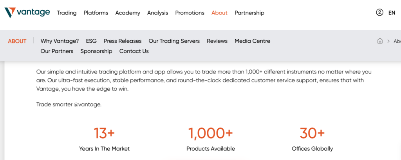Open the Sponsorship page
The image size is (401, 160).
[x=96, y=51]
